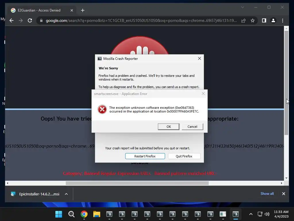Click the lock icon in the address bar

41,20
